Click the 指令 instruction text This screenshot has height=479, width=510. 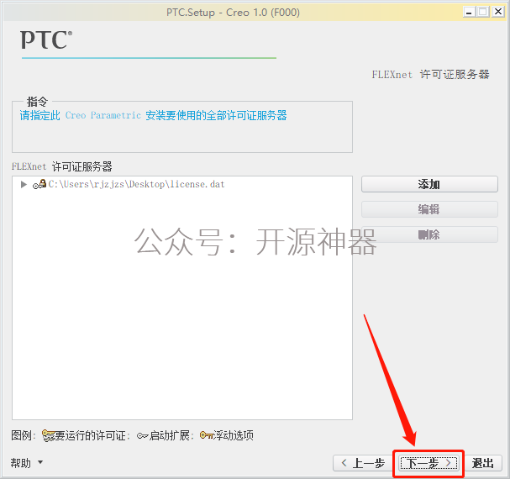[x=153, y=115]
